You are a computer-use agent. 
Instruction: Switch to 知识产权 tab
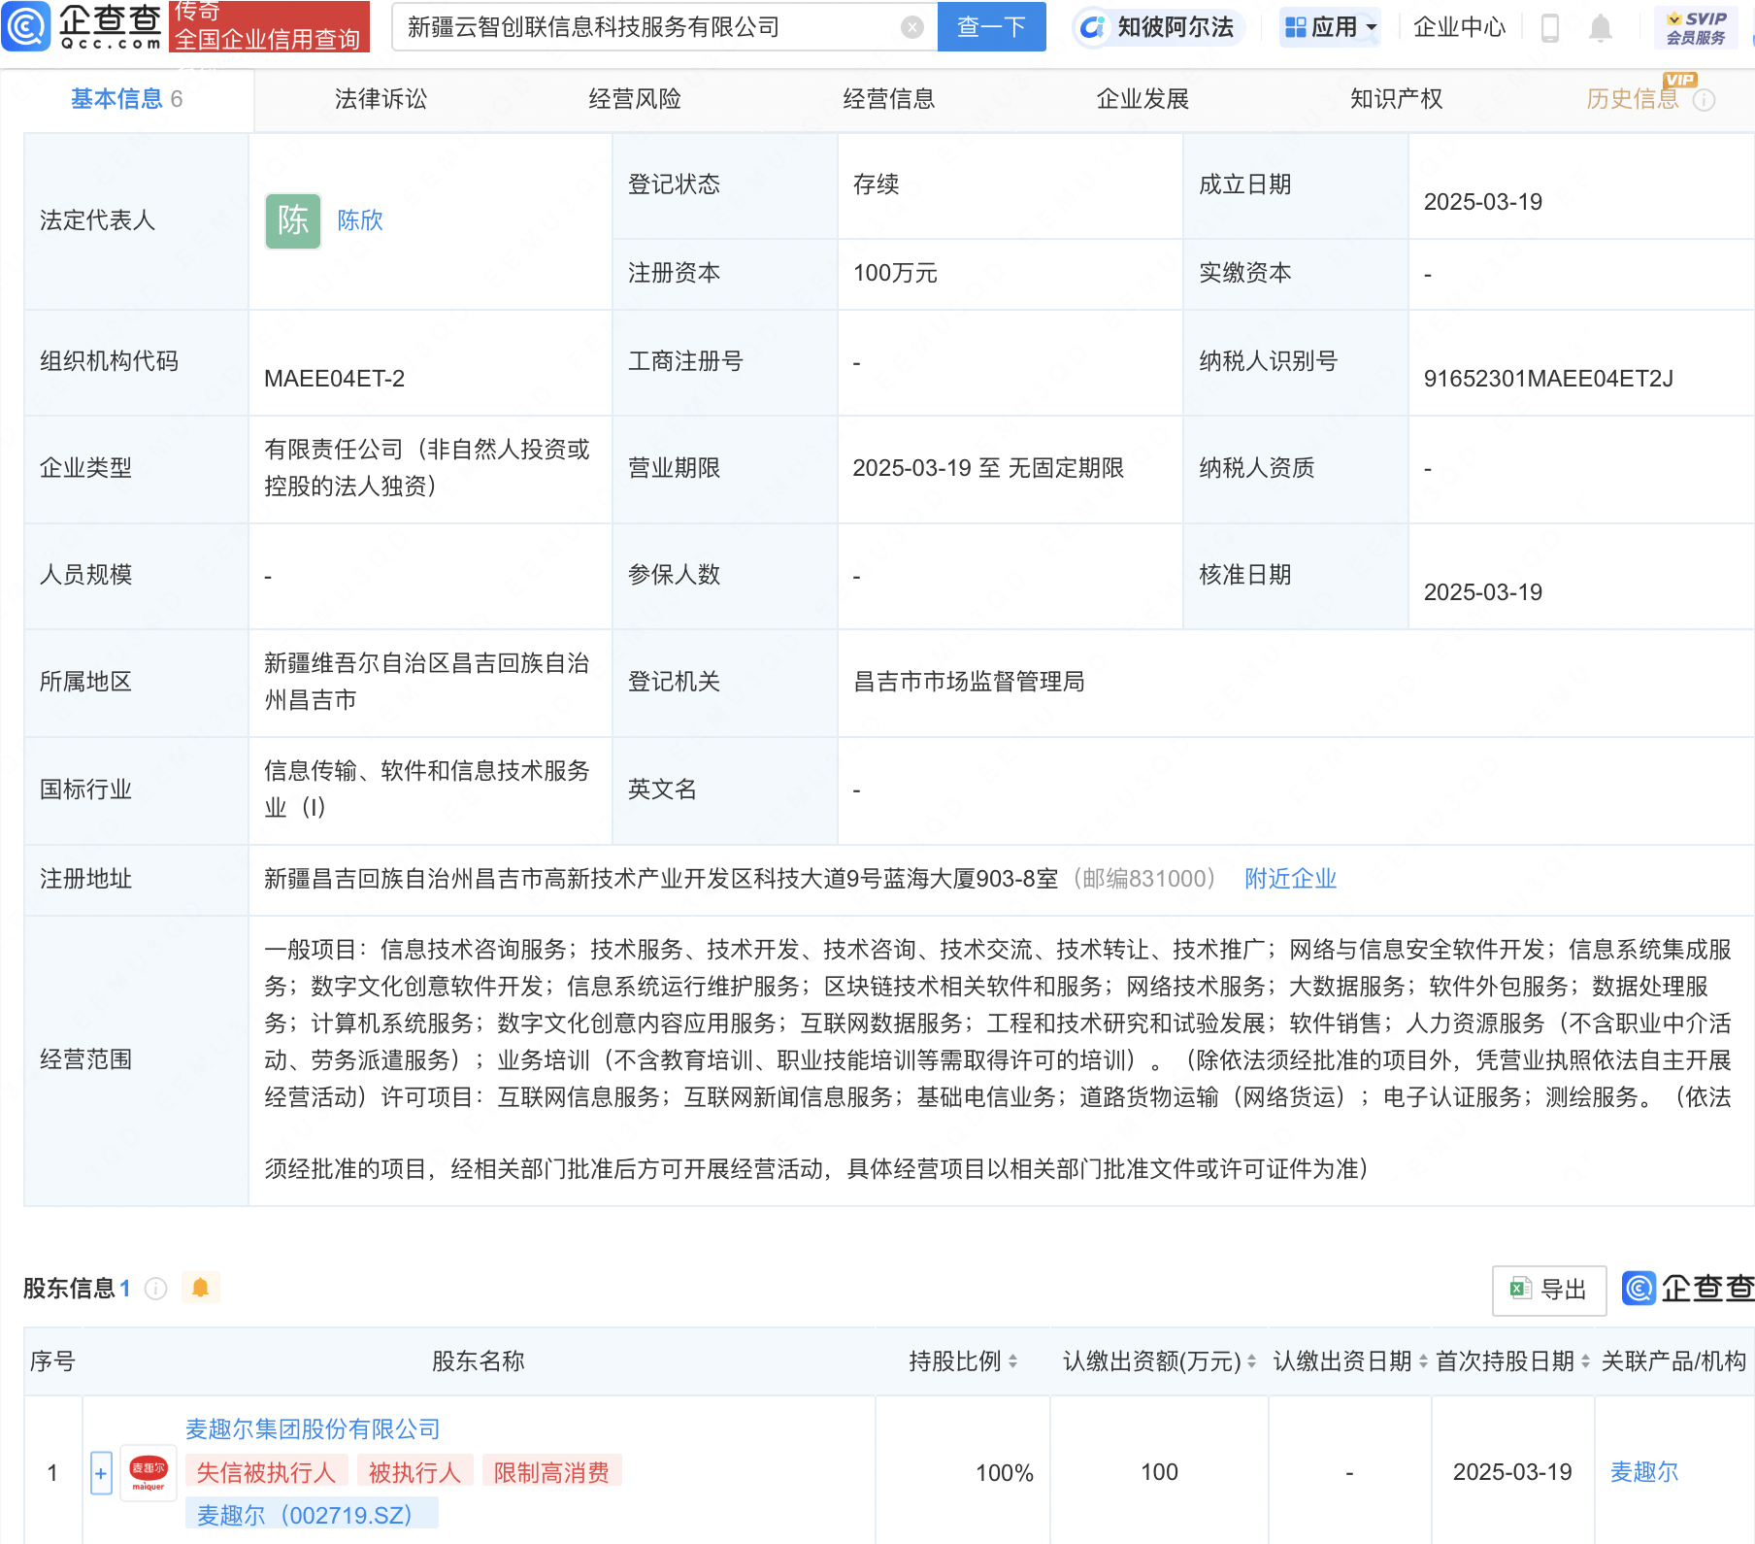click(1397, 99)
